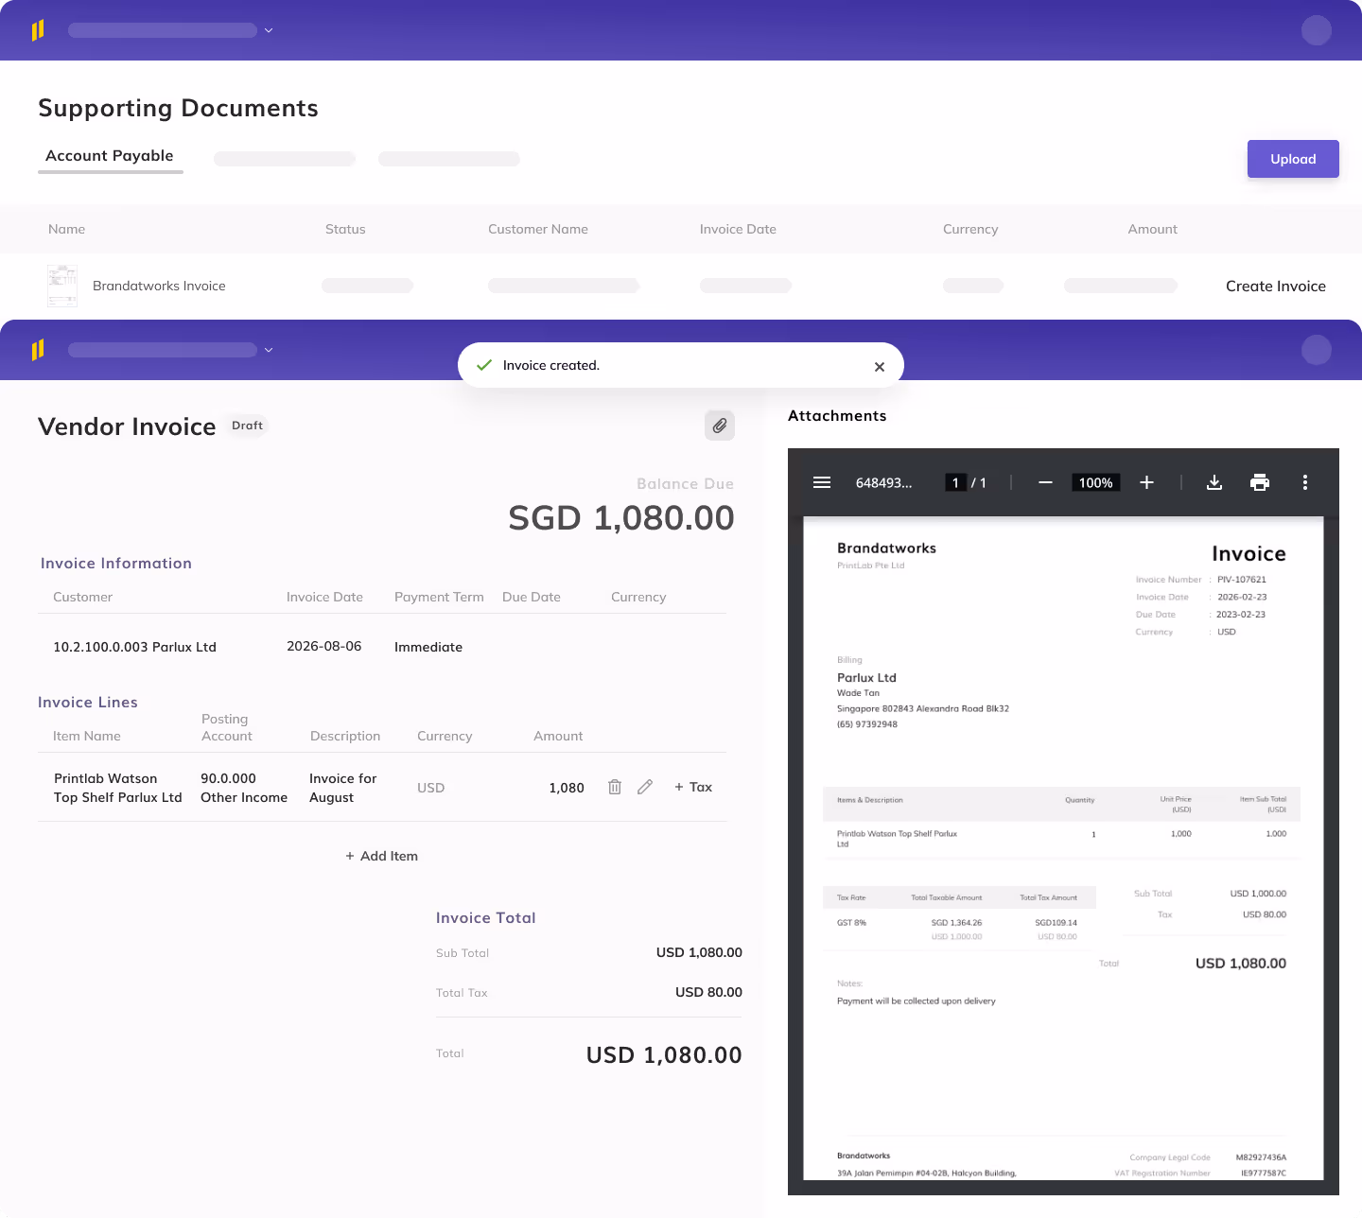Expand the lower navbar workspace dropdown

(268, 349)
